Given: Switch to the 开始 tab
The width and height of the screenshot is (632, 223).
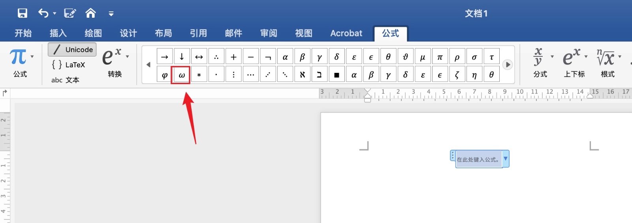Looking at the screenshot, I should [23, 33].
